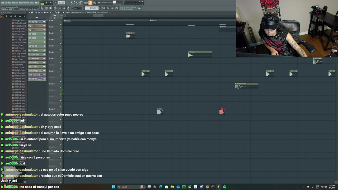
Task: Select 'Glo Gang Clap' clip in picker
Action: pos(37,22)
